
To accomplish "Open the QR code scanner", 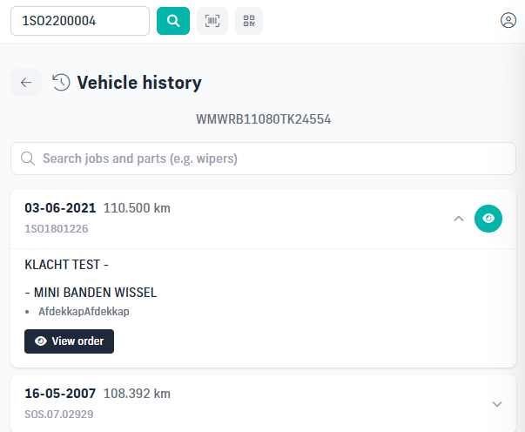I will tap(249, 21).
